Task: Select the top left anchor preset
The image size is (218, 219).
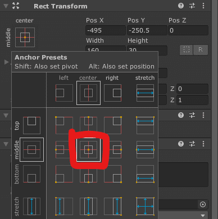Action: click(64, 125)
